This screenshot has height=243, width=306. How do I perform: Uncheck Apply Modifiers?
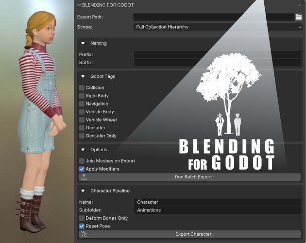[x=82, y=169]
